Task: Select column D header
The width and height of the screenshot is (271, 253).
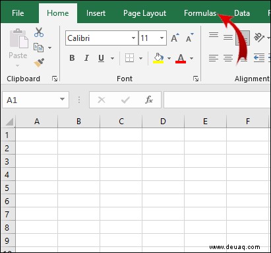Action: 163,122
